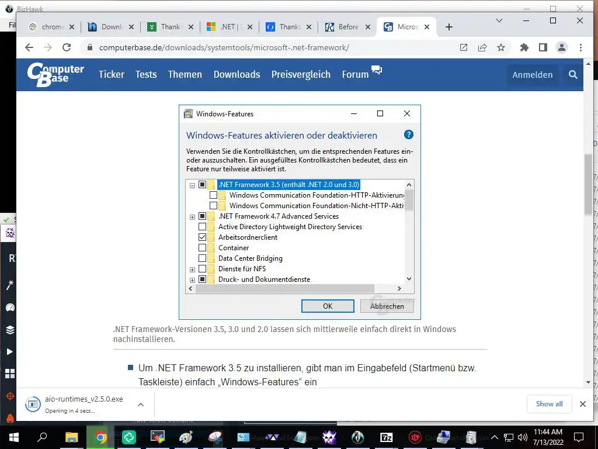Click the volume speaker tray icon
Screen dimensions: 598x449
click(523, 437)
